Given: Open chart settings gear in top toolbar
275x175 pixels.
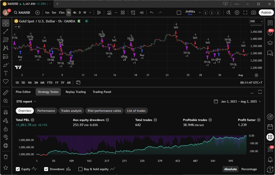Looking at the screenshot, I should point(237,13).
